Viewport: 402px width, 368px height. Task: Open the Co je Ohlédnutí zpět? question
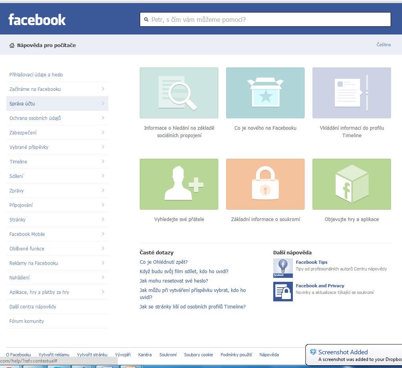pos(164,262)
